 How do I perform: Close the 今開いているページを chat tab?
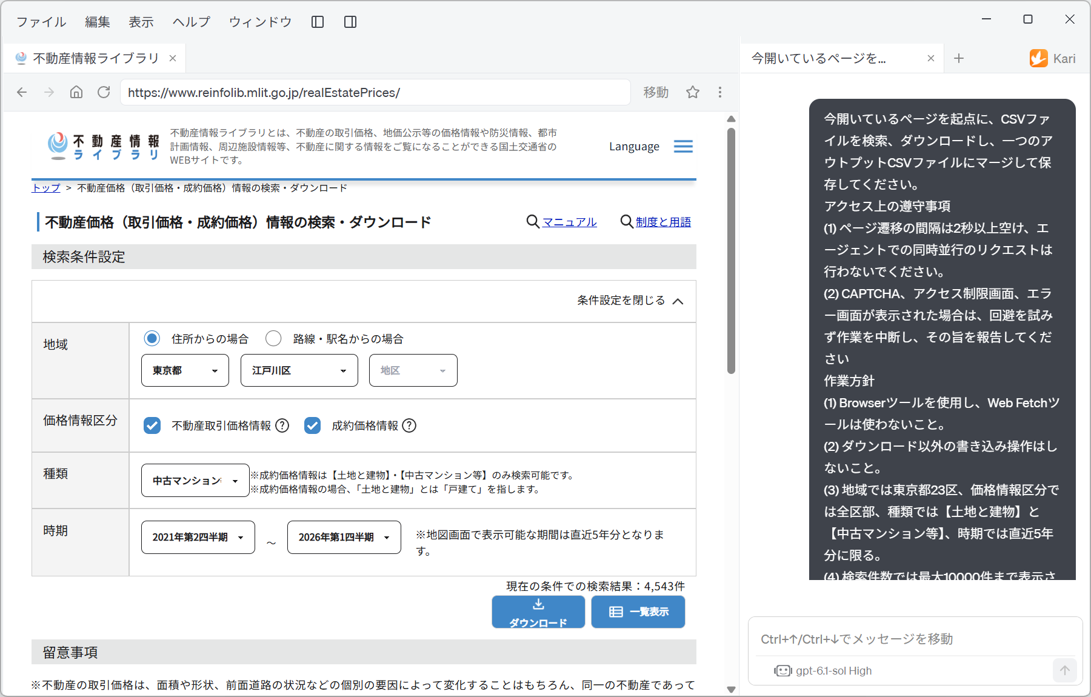(931, 58)
